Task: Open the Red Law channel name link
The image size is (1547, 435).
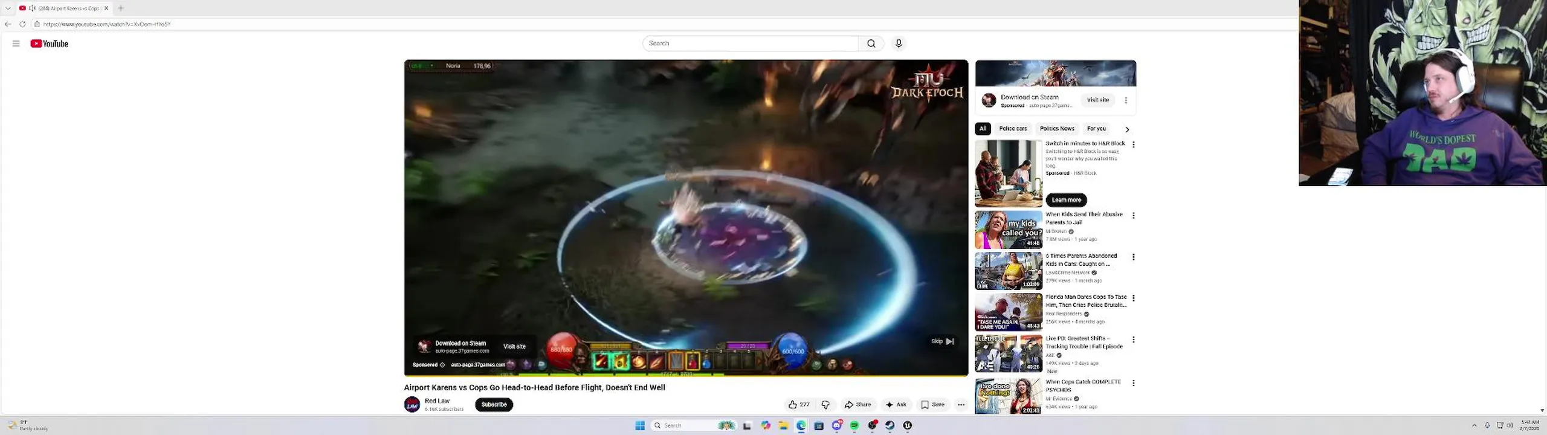Action: [437, 401]
